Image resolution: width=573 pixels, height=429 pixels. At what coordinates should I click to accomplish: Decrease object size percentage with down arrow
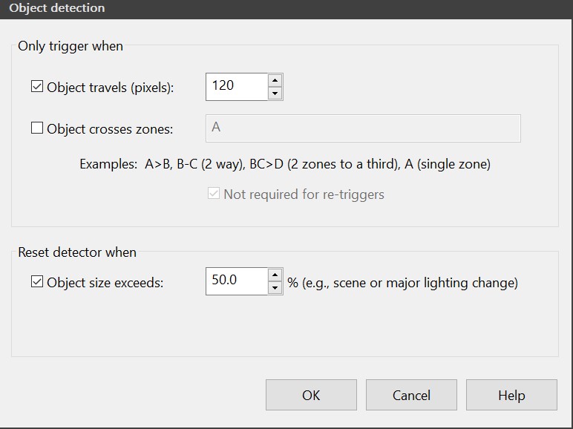275,288
